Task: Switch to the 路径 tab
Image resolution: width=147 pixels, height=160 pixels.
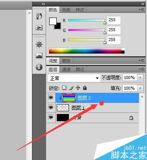Action: 80,70
